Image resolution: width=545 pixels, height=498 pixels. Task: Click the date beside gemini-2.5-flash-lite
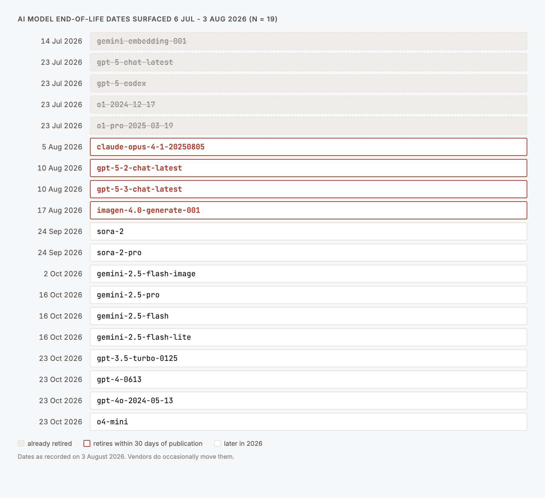coord(61,337)
